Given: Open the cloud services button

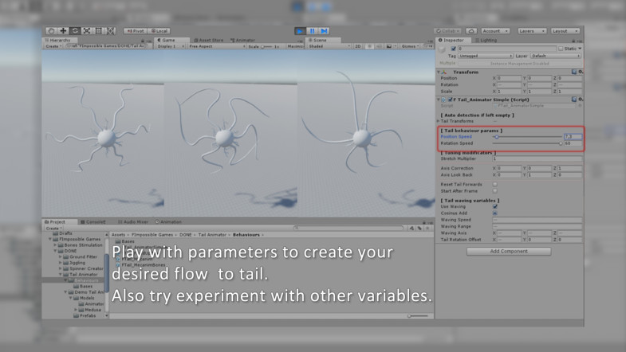Looking at the screenshot, I should [471, 31].
